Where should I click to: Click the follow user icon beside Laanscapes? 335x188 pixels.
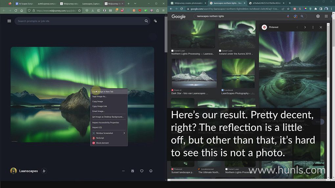point(44,171)
